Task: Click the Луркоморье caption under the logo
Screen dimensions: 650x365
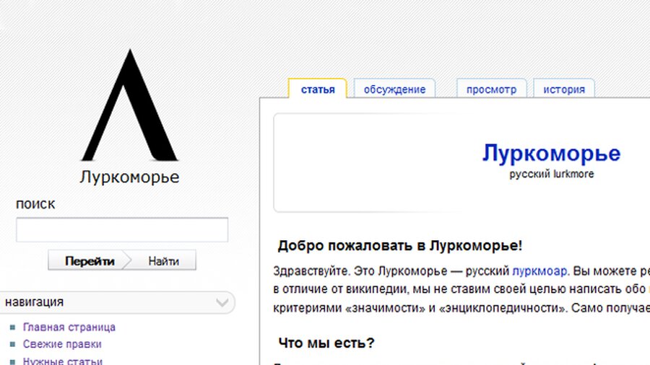Action: click(129, 177)
